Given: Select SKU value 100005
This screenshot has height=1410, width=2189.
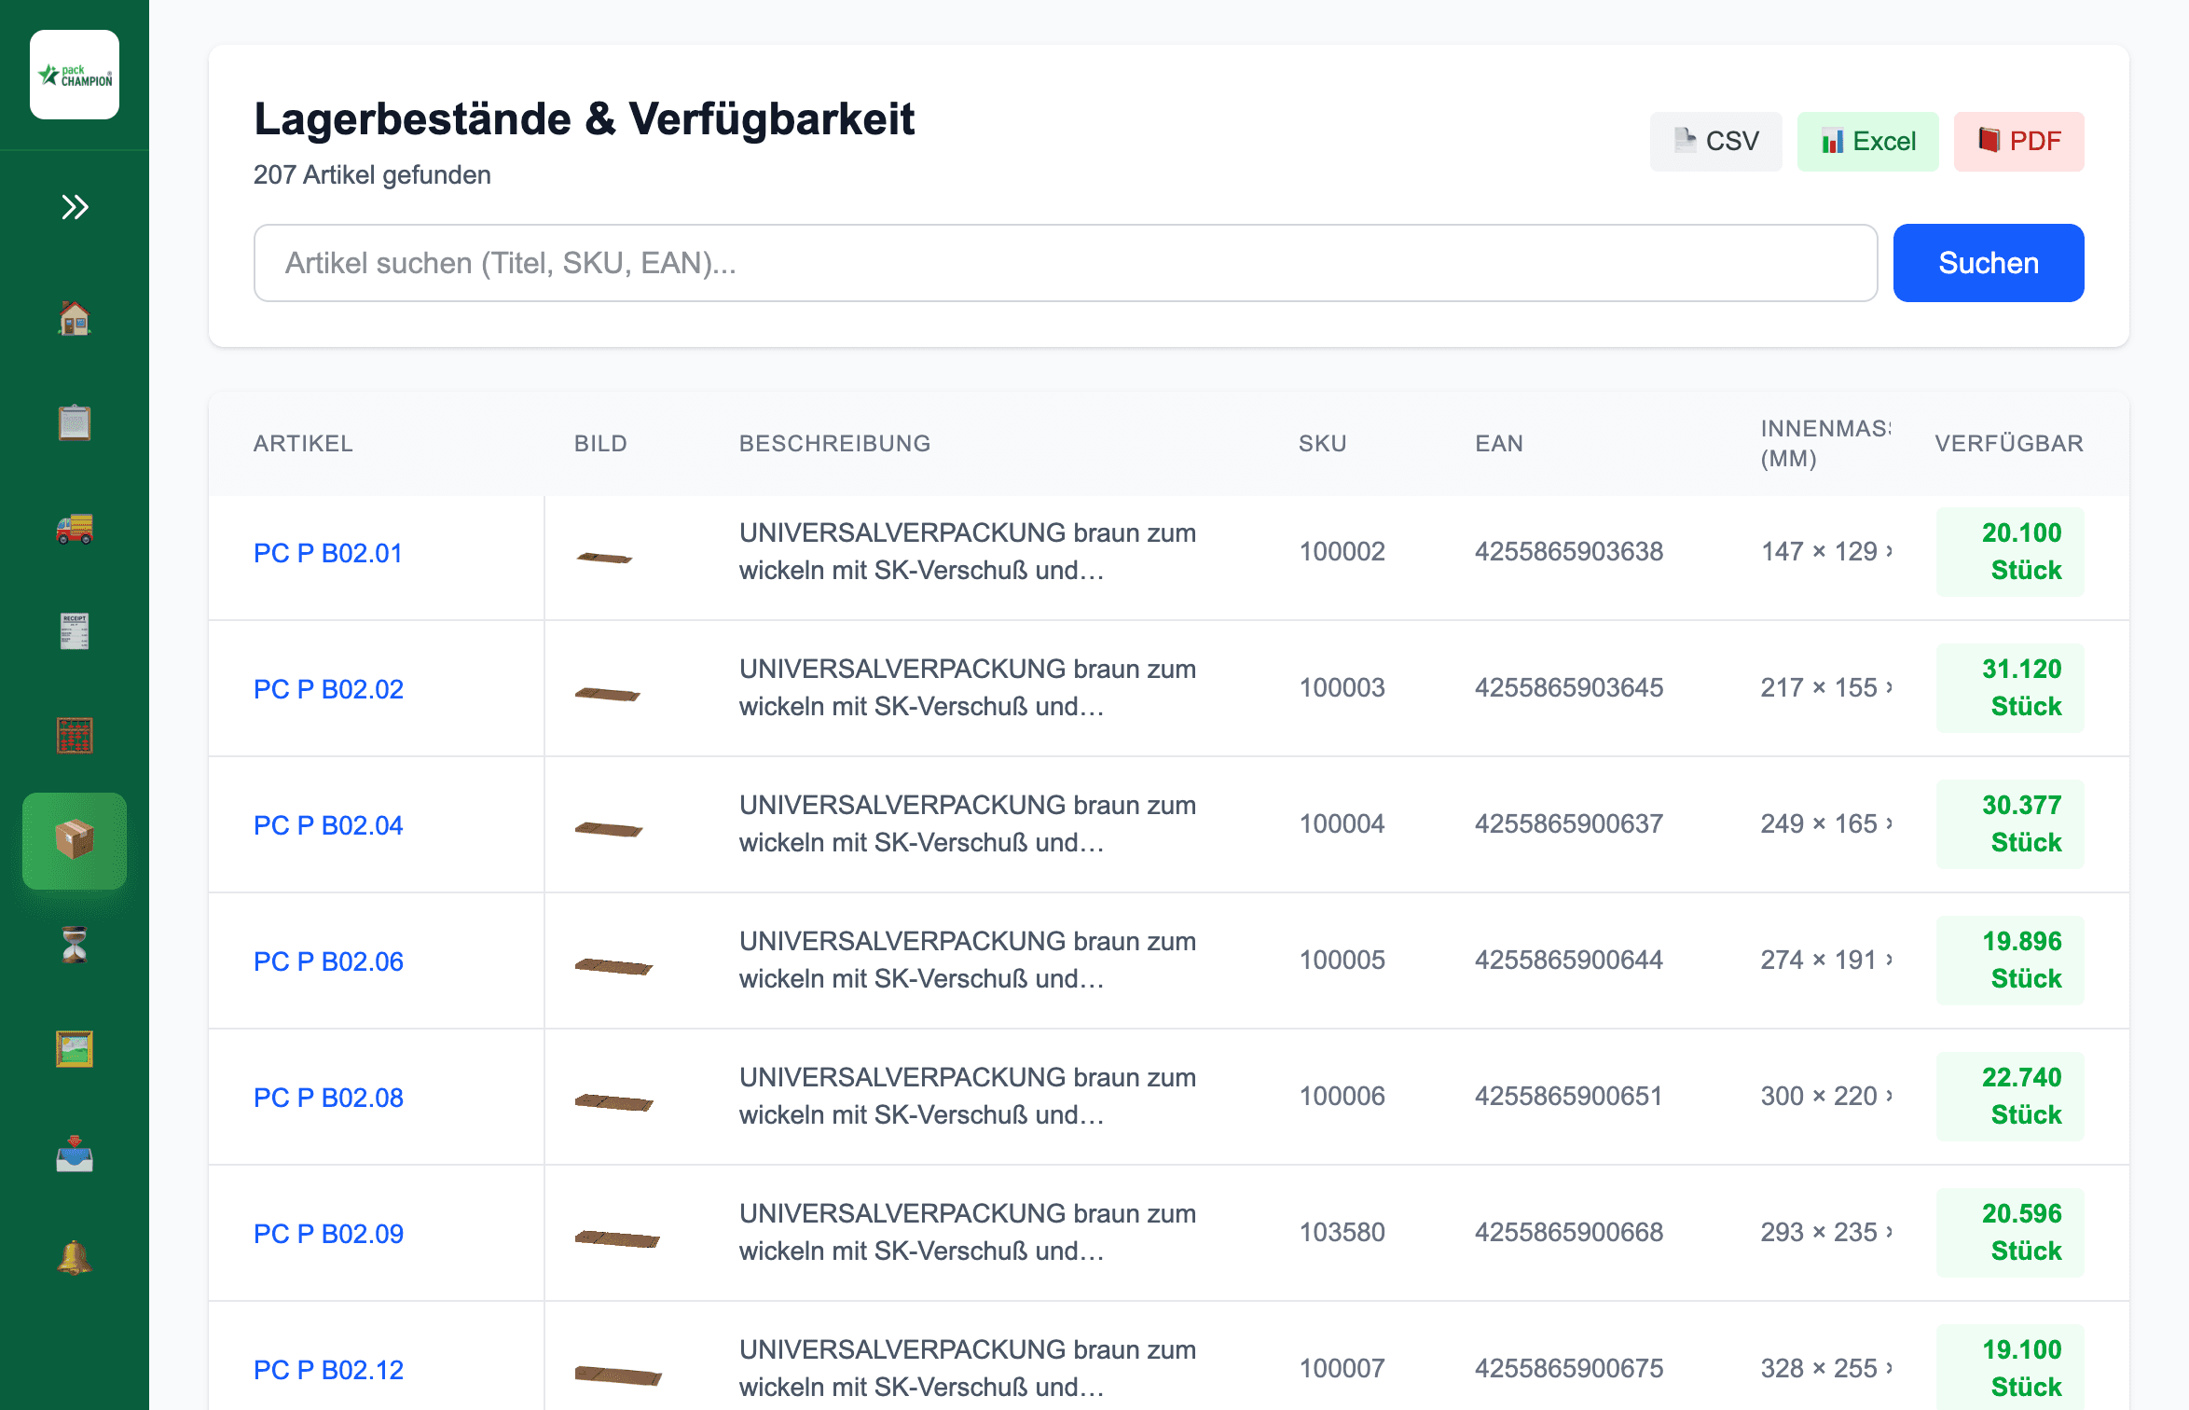Looking at the screenshot, I should click(1342, 960).
